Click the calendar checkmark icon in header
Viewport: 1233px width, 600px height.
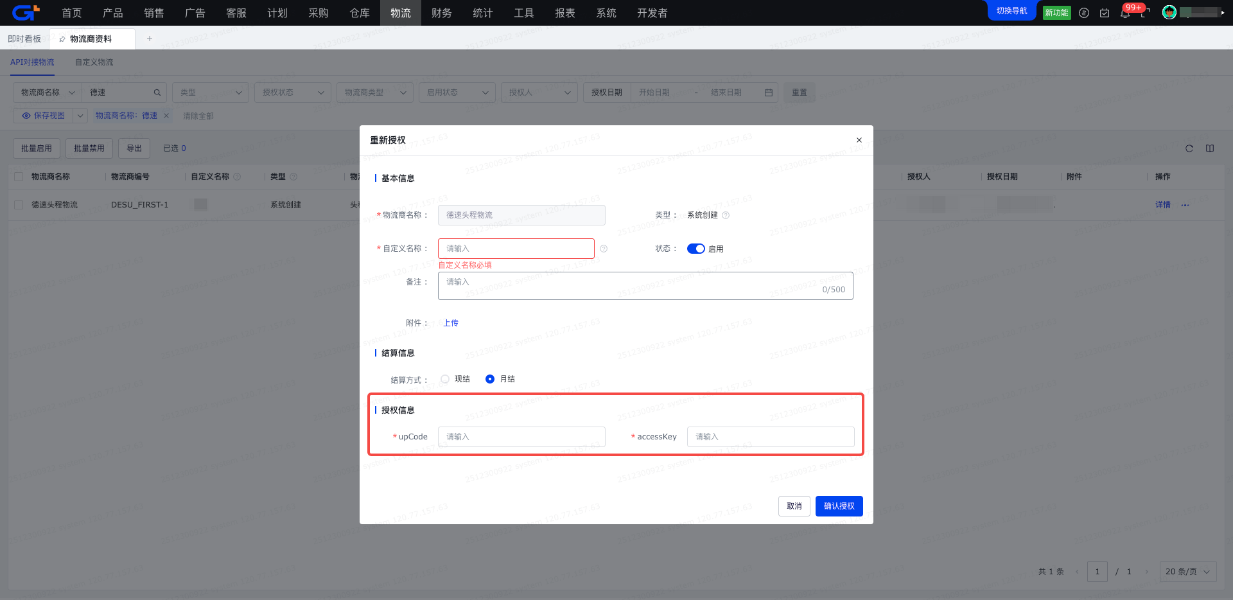click(1105, 13)
